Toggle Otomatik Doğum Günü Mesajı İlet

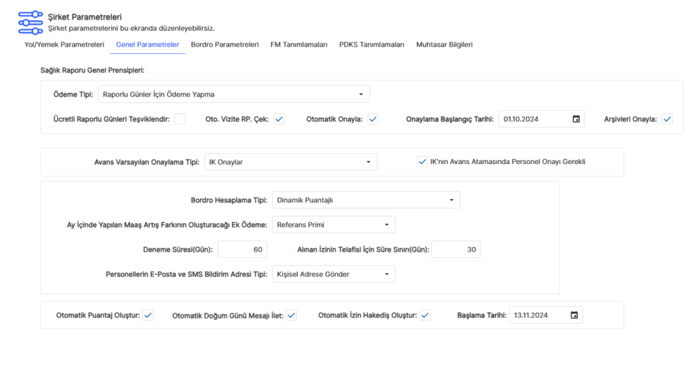tap(292, 315)
